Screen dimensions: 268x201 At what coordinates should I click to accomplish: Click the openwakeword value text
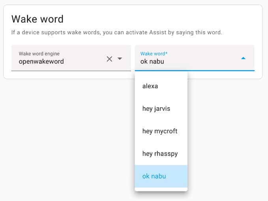click(x=41, y=61)
